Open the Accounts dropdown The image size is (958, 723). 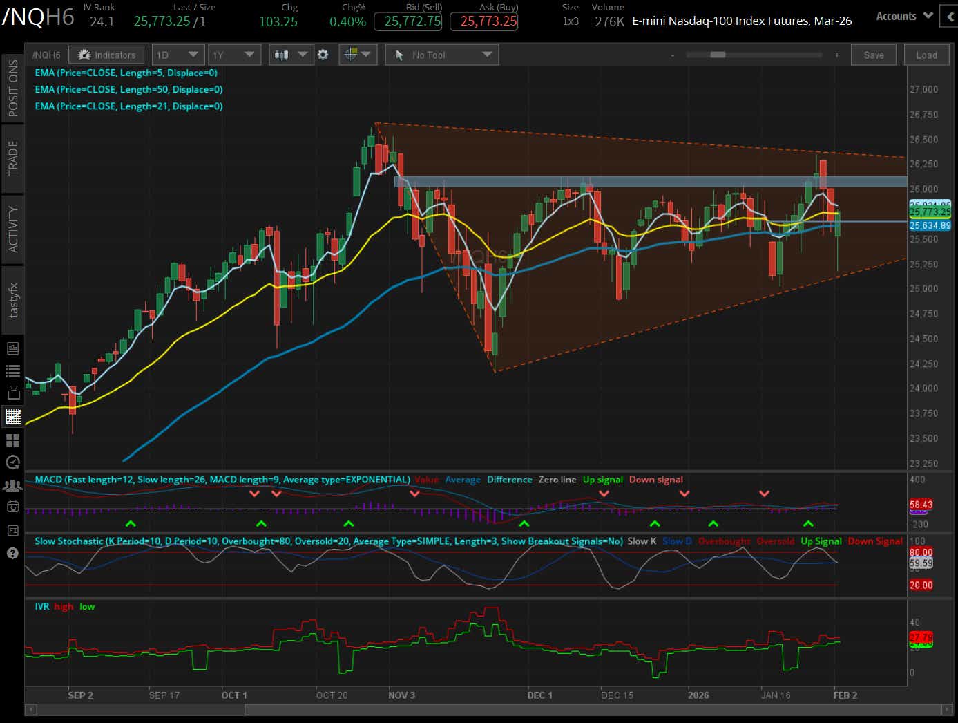pos(903,15)
